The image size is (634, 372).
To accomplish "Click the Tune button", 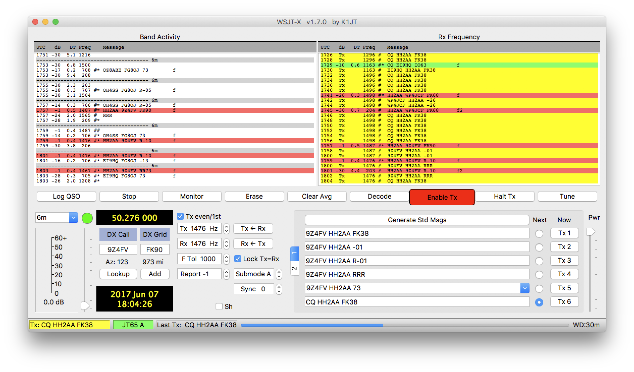I will (567, 196).
